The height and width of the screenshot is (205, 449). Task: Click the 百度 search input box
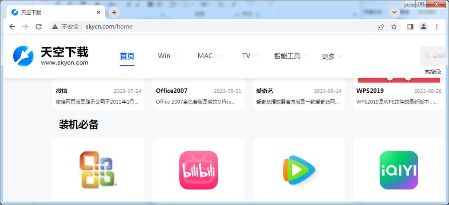tap(434, 56)
